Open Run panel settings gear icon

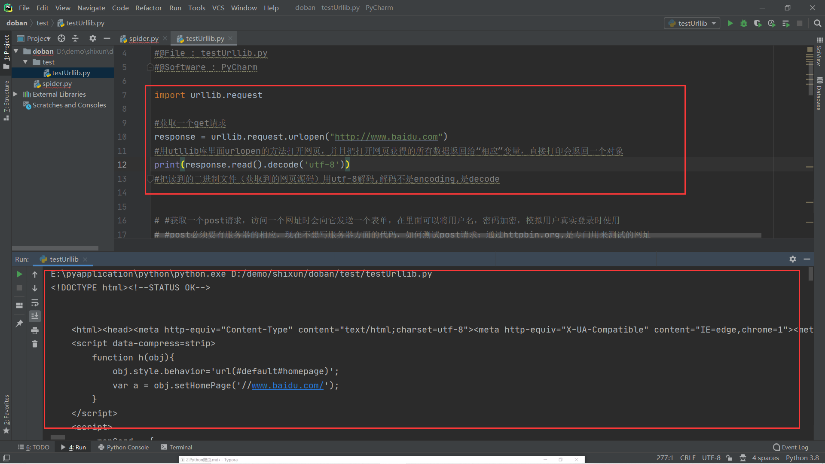pyautogui.click(x=793, y=259)
